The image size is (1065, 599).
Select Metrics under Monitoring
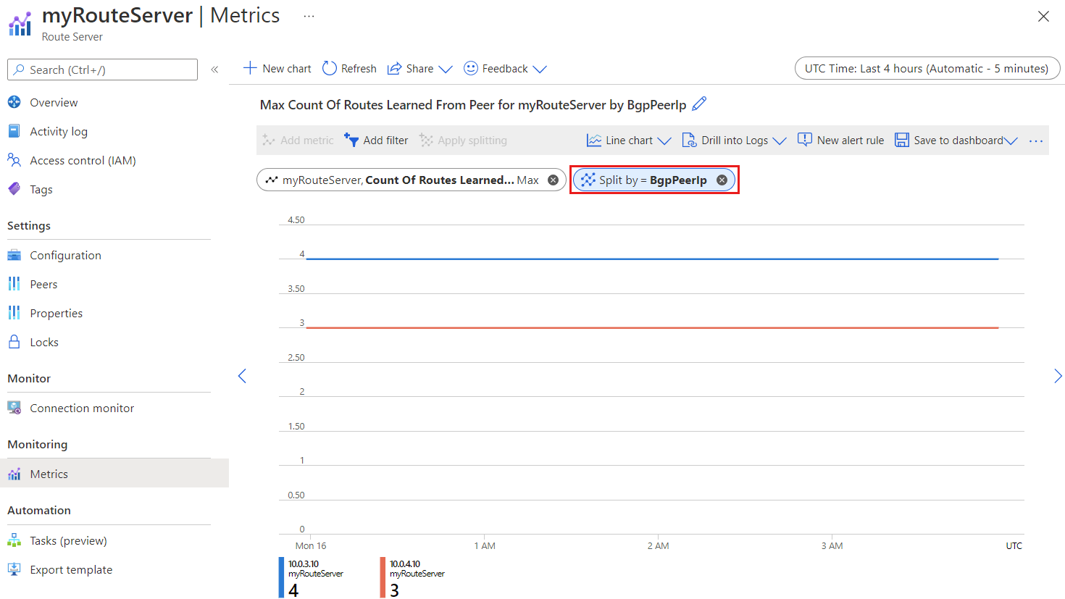(47, 474)
